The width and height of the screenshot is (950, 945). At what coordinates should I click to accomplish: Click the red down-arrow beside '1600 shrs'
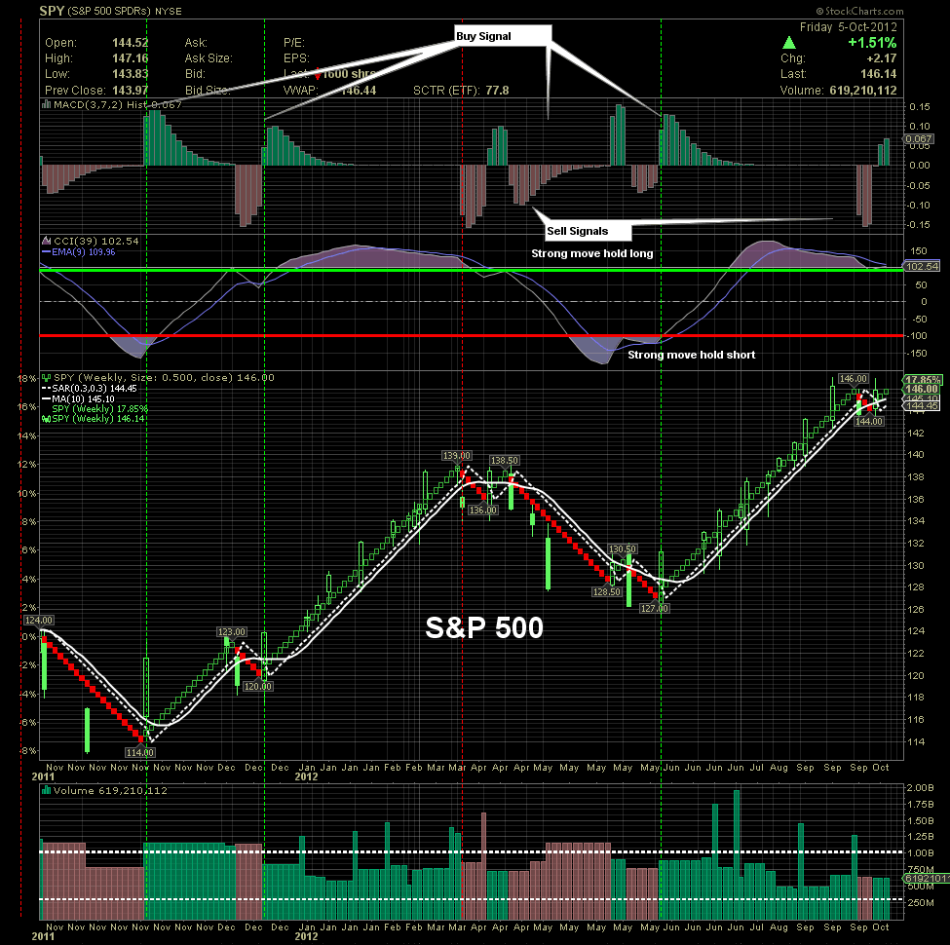[x=318, y=74]
